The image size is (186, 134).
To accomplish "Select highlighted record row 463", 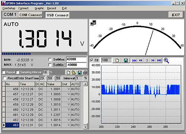I will pos(41,125).
